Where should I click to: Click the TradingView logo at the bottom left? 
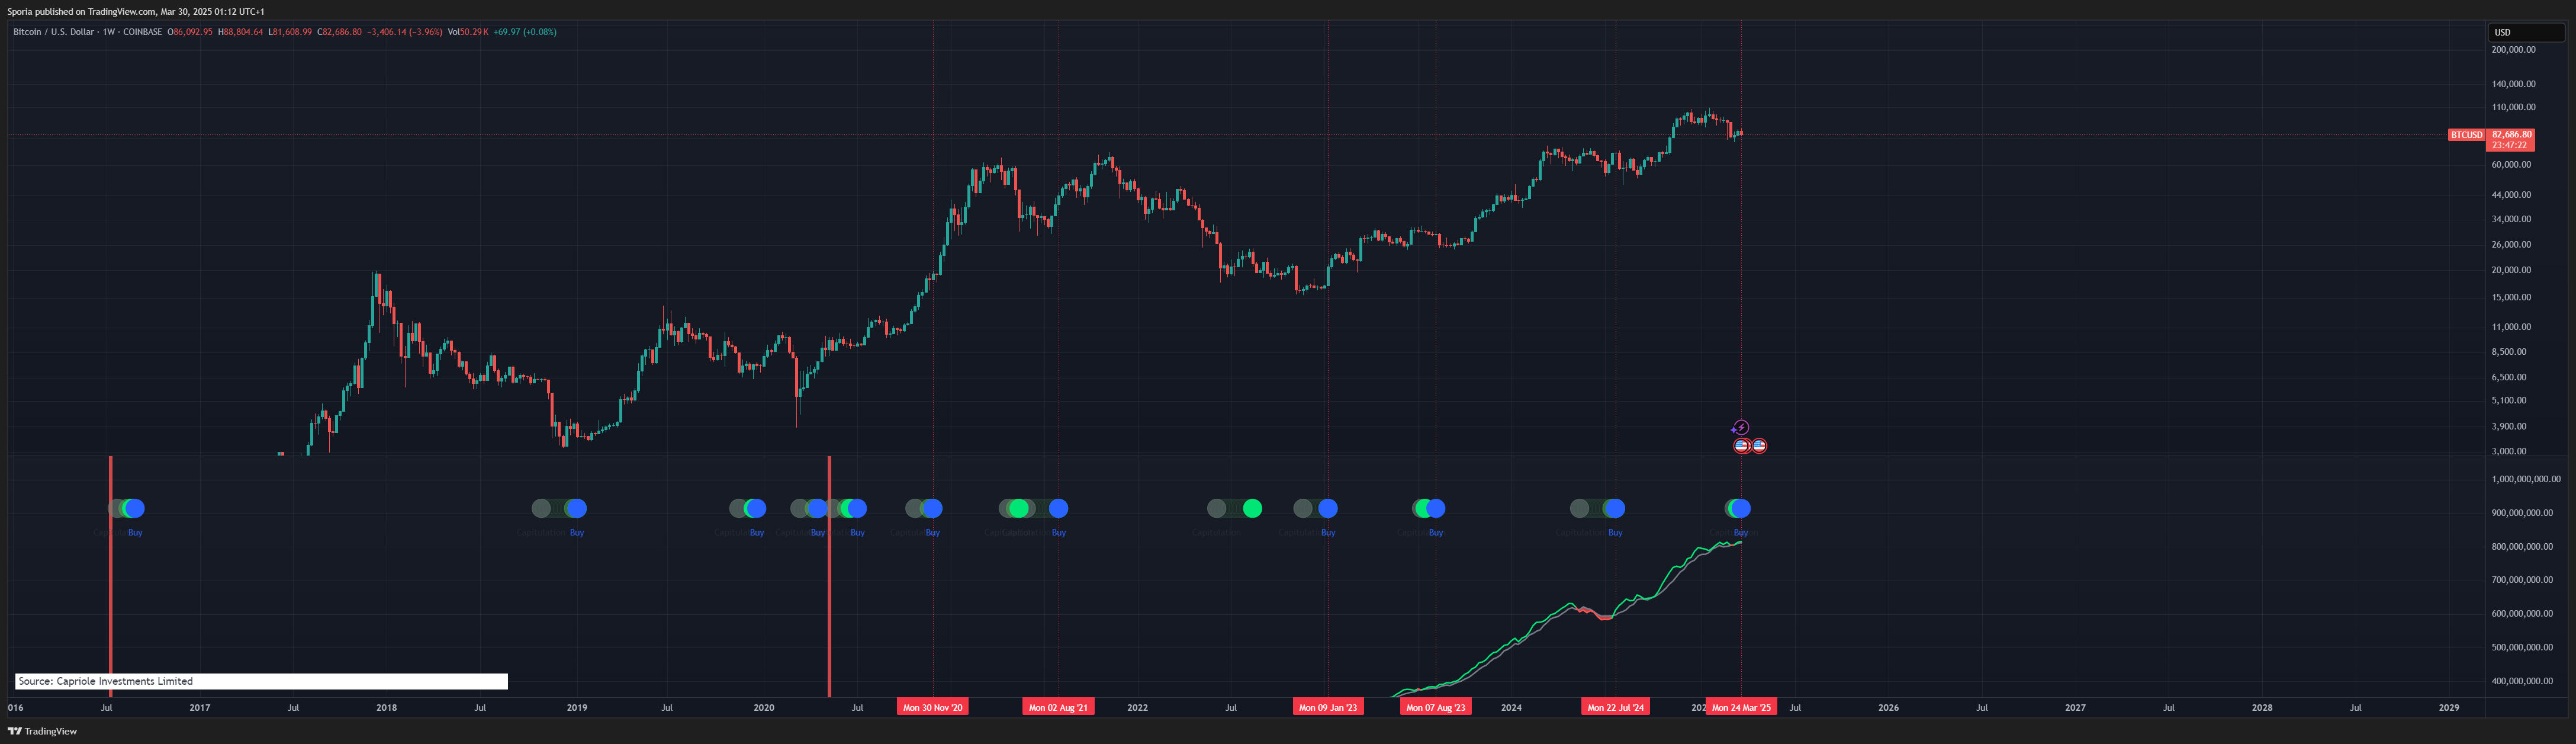click(x=42, y=731)
